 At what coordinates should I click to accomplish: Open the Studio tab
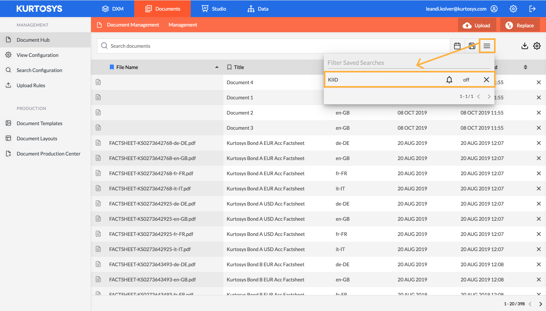pyautogui.click(x=214, y=8)
